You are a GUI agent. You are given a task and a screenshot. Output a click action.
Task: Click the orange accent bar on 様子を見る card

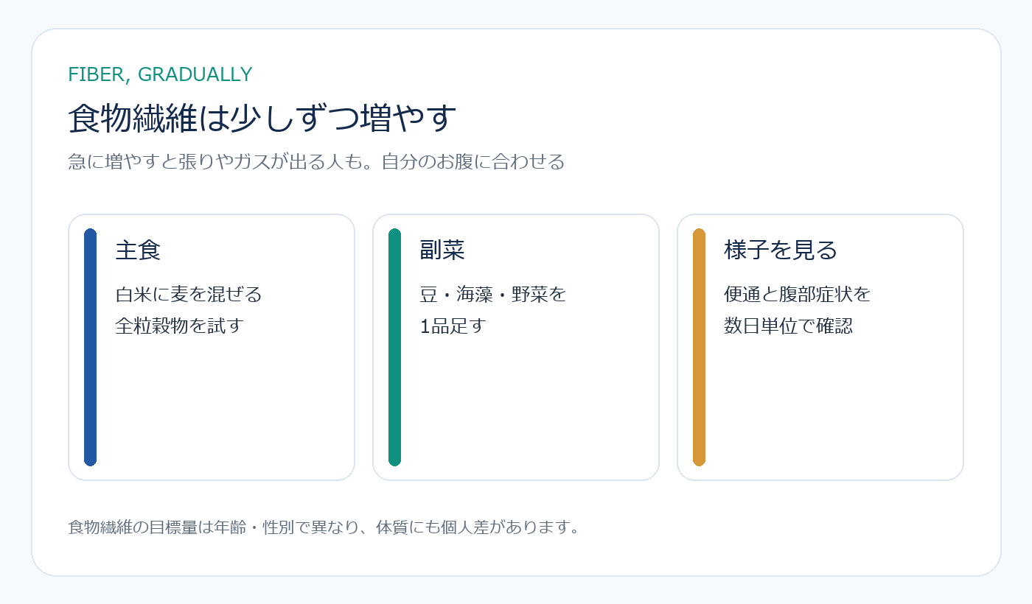pos(699,347)
